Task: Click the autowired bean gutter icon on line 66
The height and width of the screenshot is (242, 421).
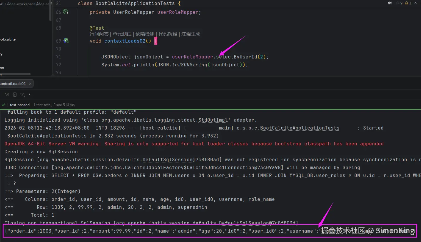Action: pos(66,12)
